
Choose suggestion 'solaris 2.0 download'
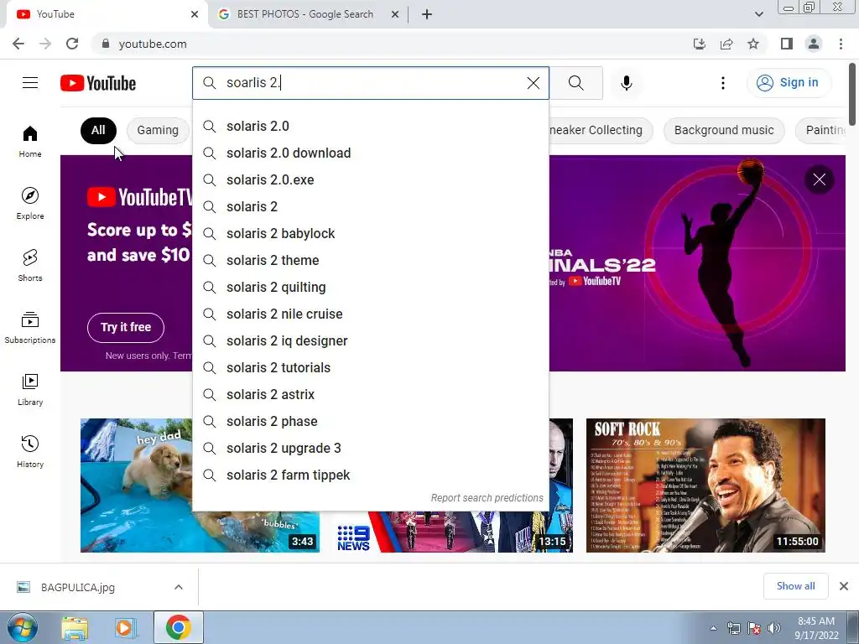[370, 153]
